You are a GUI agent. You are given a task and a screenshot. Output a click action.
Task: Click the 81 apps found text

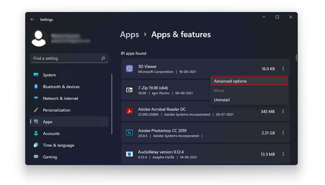(x=134, y=53)
